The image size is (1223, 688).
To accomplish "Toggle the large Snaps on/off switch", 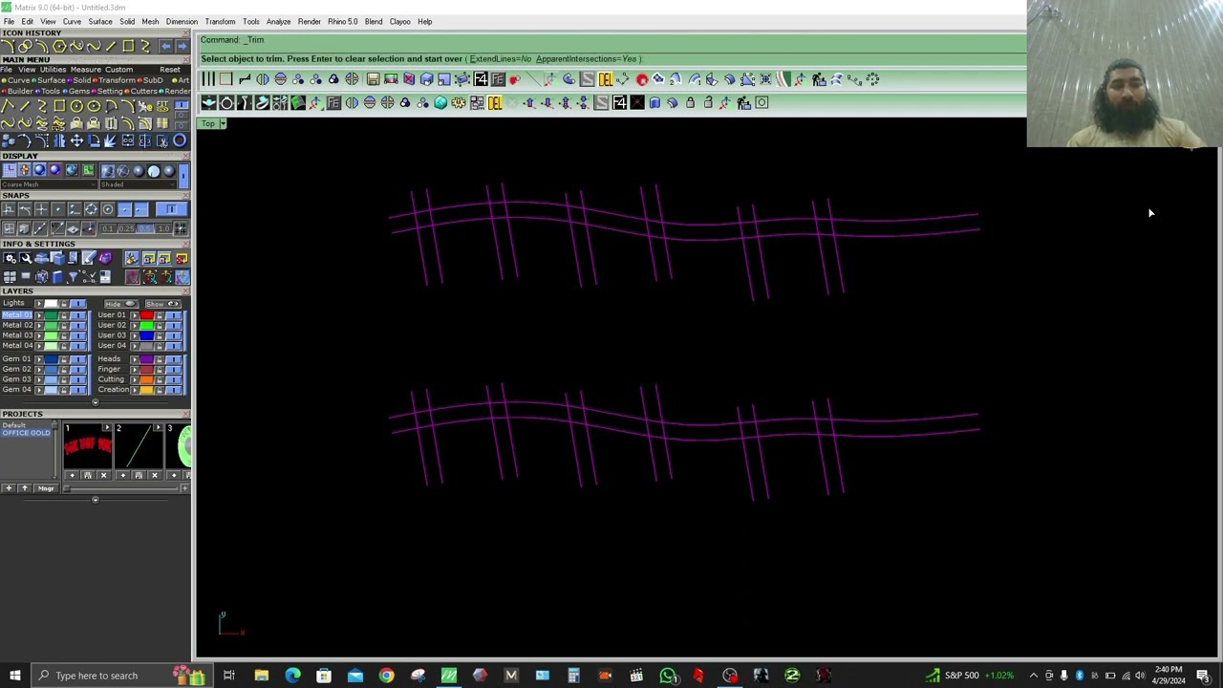I will pyautogui.click(x=172, y=208).
